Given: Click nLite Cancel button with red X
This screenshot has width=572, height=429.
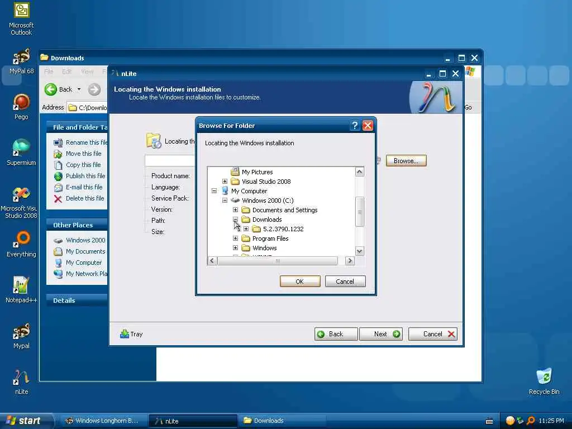Looking at the screenshot, I should pyautogui.click(x=433, y=334).
